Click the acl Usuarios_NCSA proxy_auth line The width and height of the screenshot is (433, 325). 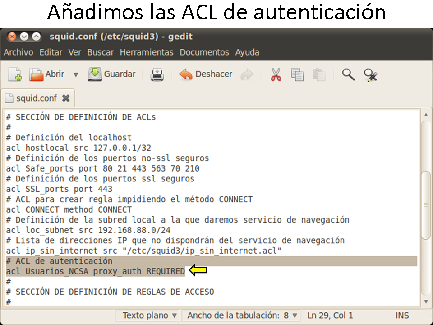(x=96, y=271)
